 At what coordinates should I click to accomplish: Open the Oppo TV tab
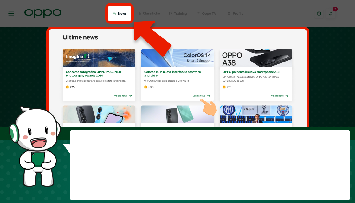(x=209, y=14)
